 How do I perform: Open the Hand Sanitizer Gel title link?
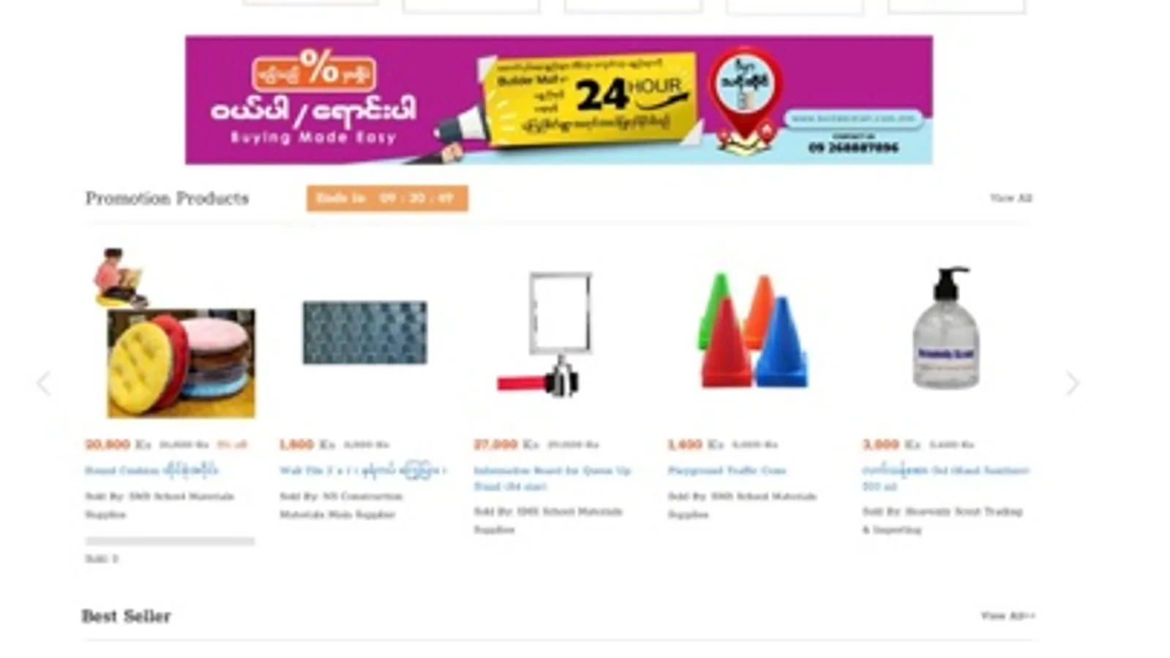[945, 478]
